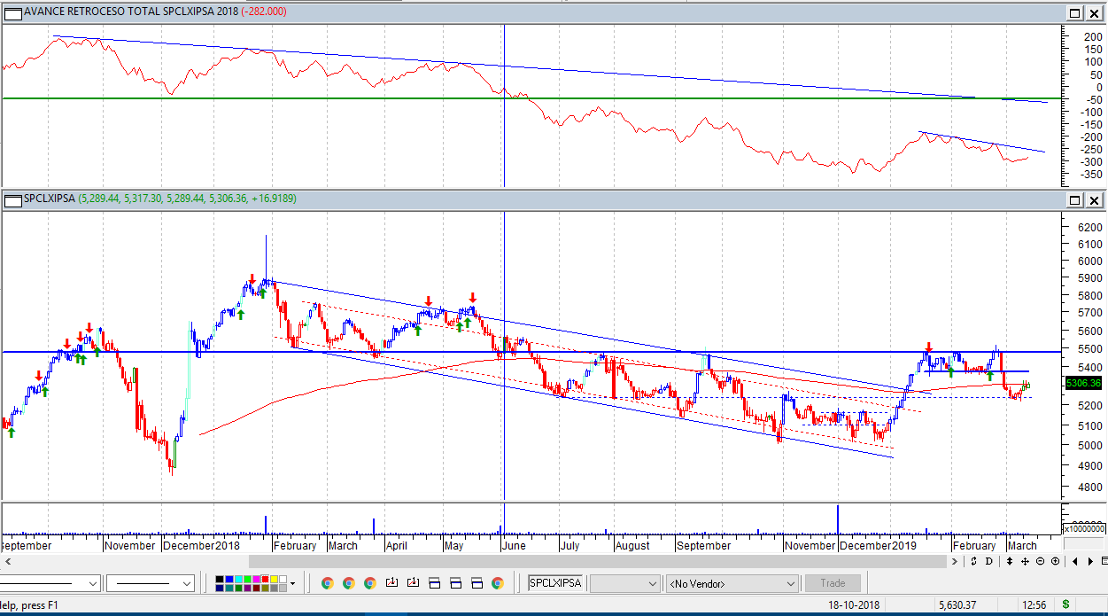Pick the red color swatch
1108x616 pixels.
pos(265,580)
